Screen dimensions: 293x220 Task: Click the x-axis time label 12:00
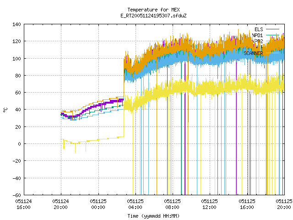(209, 207)
